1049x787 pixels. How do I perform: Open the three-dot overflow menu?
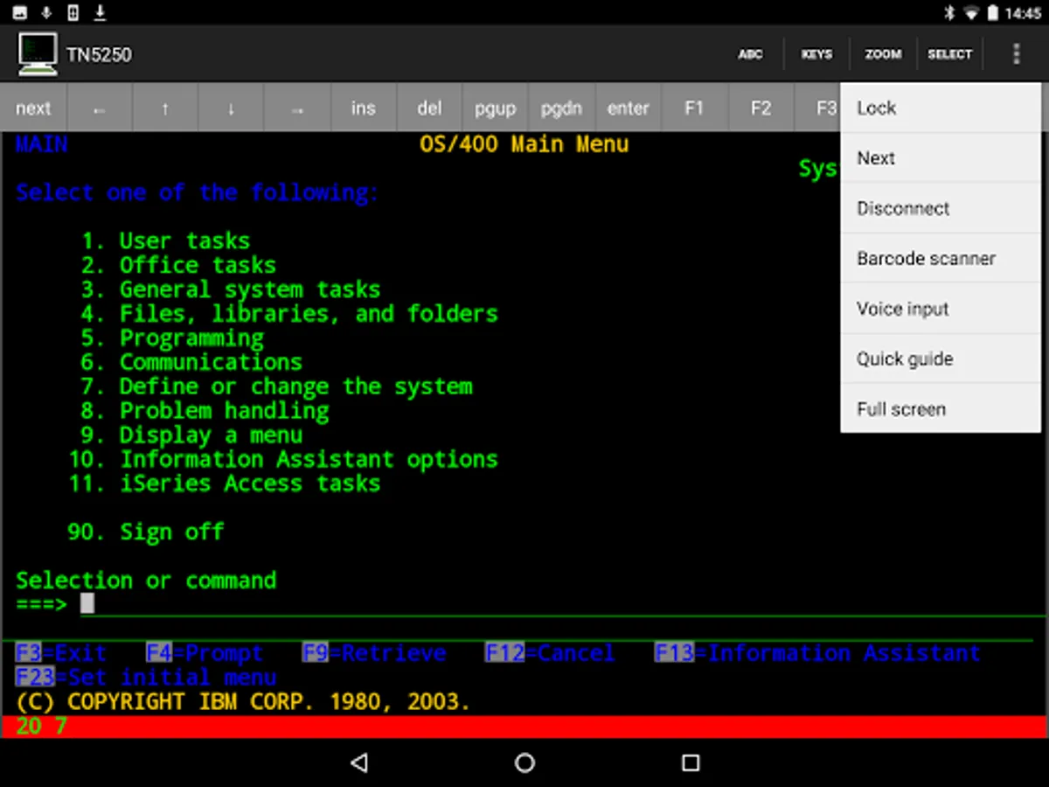pos(1016,54)
